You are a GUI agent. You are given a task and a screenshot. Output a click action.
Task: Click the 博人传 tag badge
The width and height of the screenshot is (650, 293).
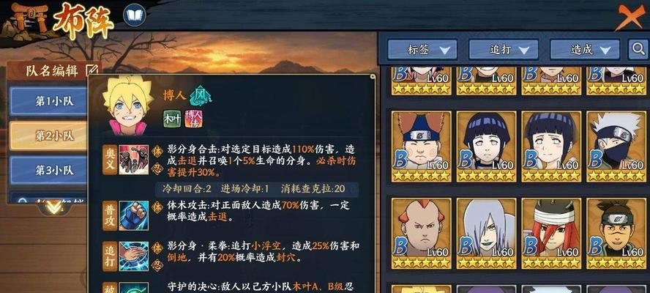point(193,119)
